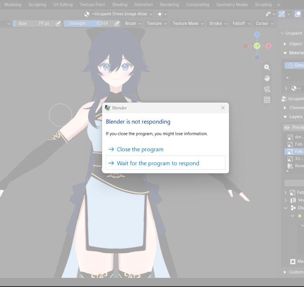304x287 pixels.
Task: Switch orthographic/perspective grid icon
Action: (267, 100)
